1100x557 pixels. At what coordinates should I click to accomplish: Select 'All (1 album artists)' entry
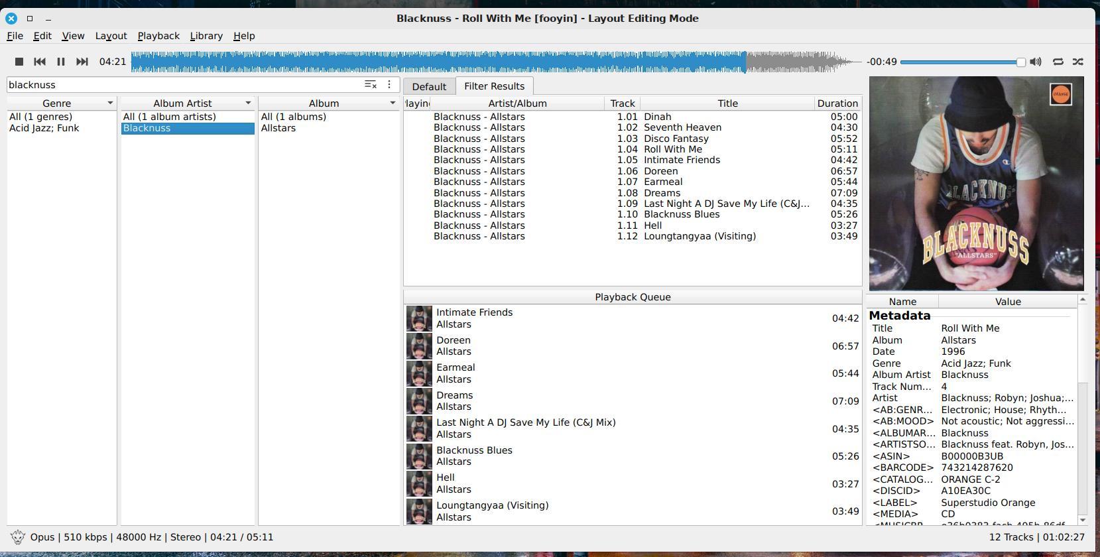188,117
